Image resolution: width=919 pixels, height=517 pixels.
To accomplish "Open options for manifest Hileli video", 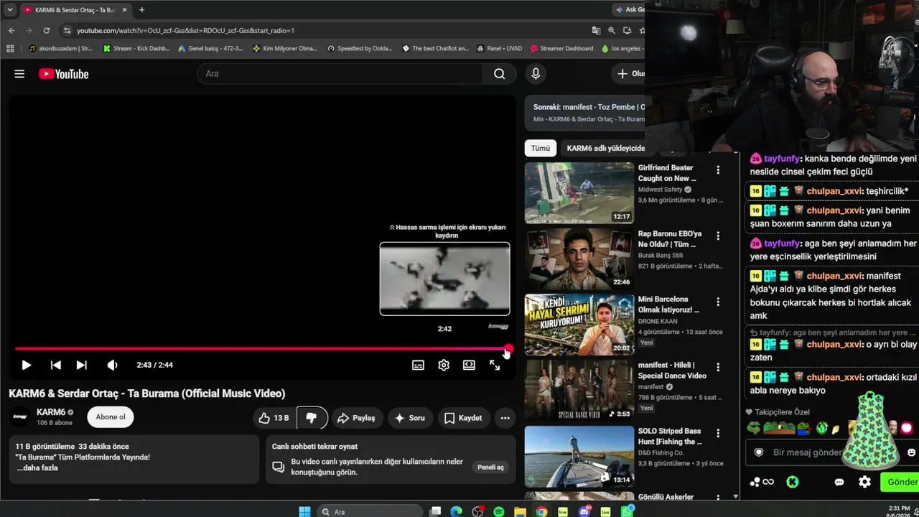I will [x=718, y=368].
